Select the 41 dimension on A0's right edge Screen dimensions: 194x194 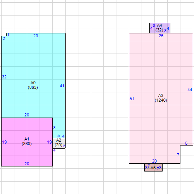point(62,86)
